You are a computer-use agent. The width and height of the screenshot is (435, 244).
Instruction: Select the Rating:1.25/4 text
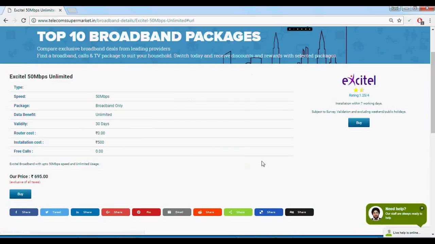359,96
